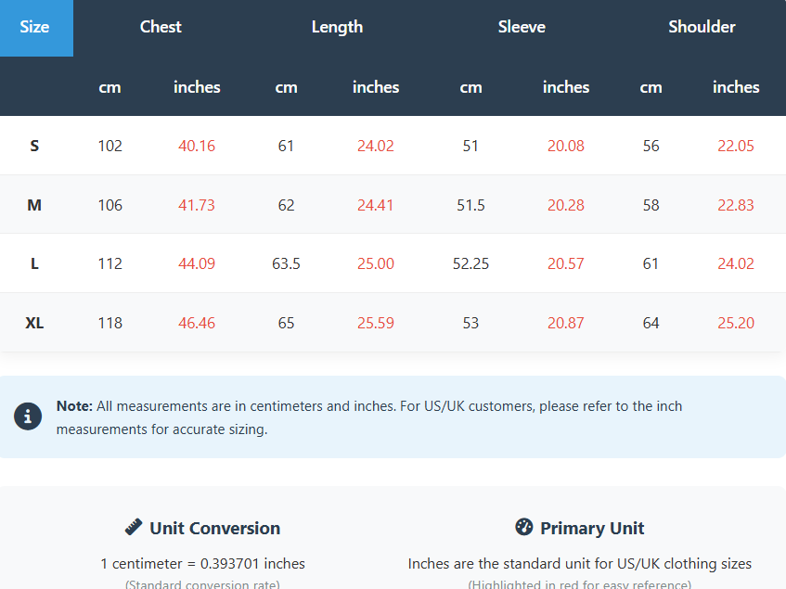Viewport: 786px width, 589px height.
Task: Click the gauge icon beside Primary Unit
Action: point(524,528)
